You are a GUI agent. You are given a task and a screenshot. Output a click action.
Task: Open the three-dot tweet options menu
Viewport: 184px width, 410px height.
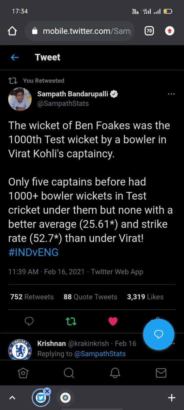(171, 94)
